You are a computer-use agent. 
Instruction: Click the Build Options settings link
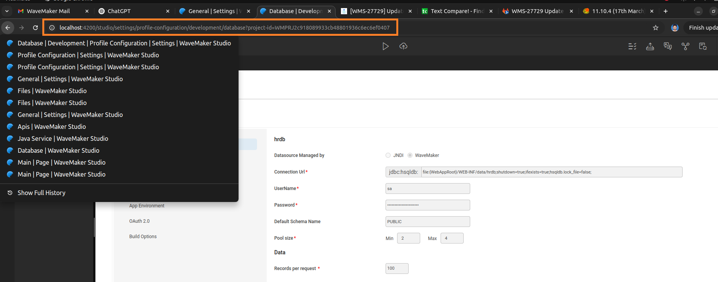click(x=143, y=237)
